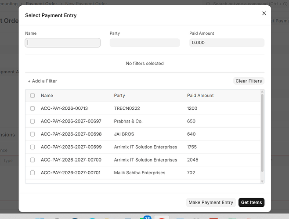Click paid amount 1755
The width and height of the screenshot is (289, 219).
tap(192, 147)
